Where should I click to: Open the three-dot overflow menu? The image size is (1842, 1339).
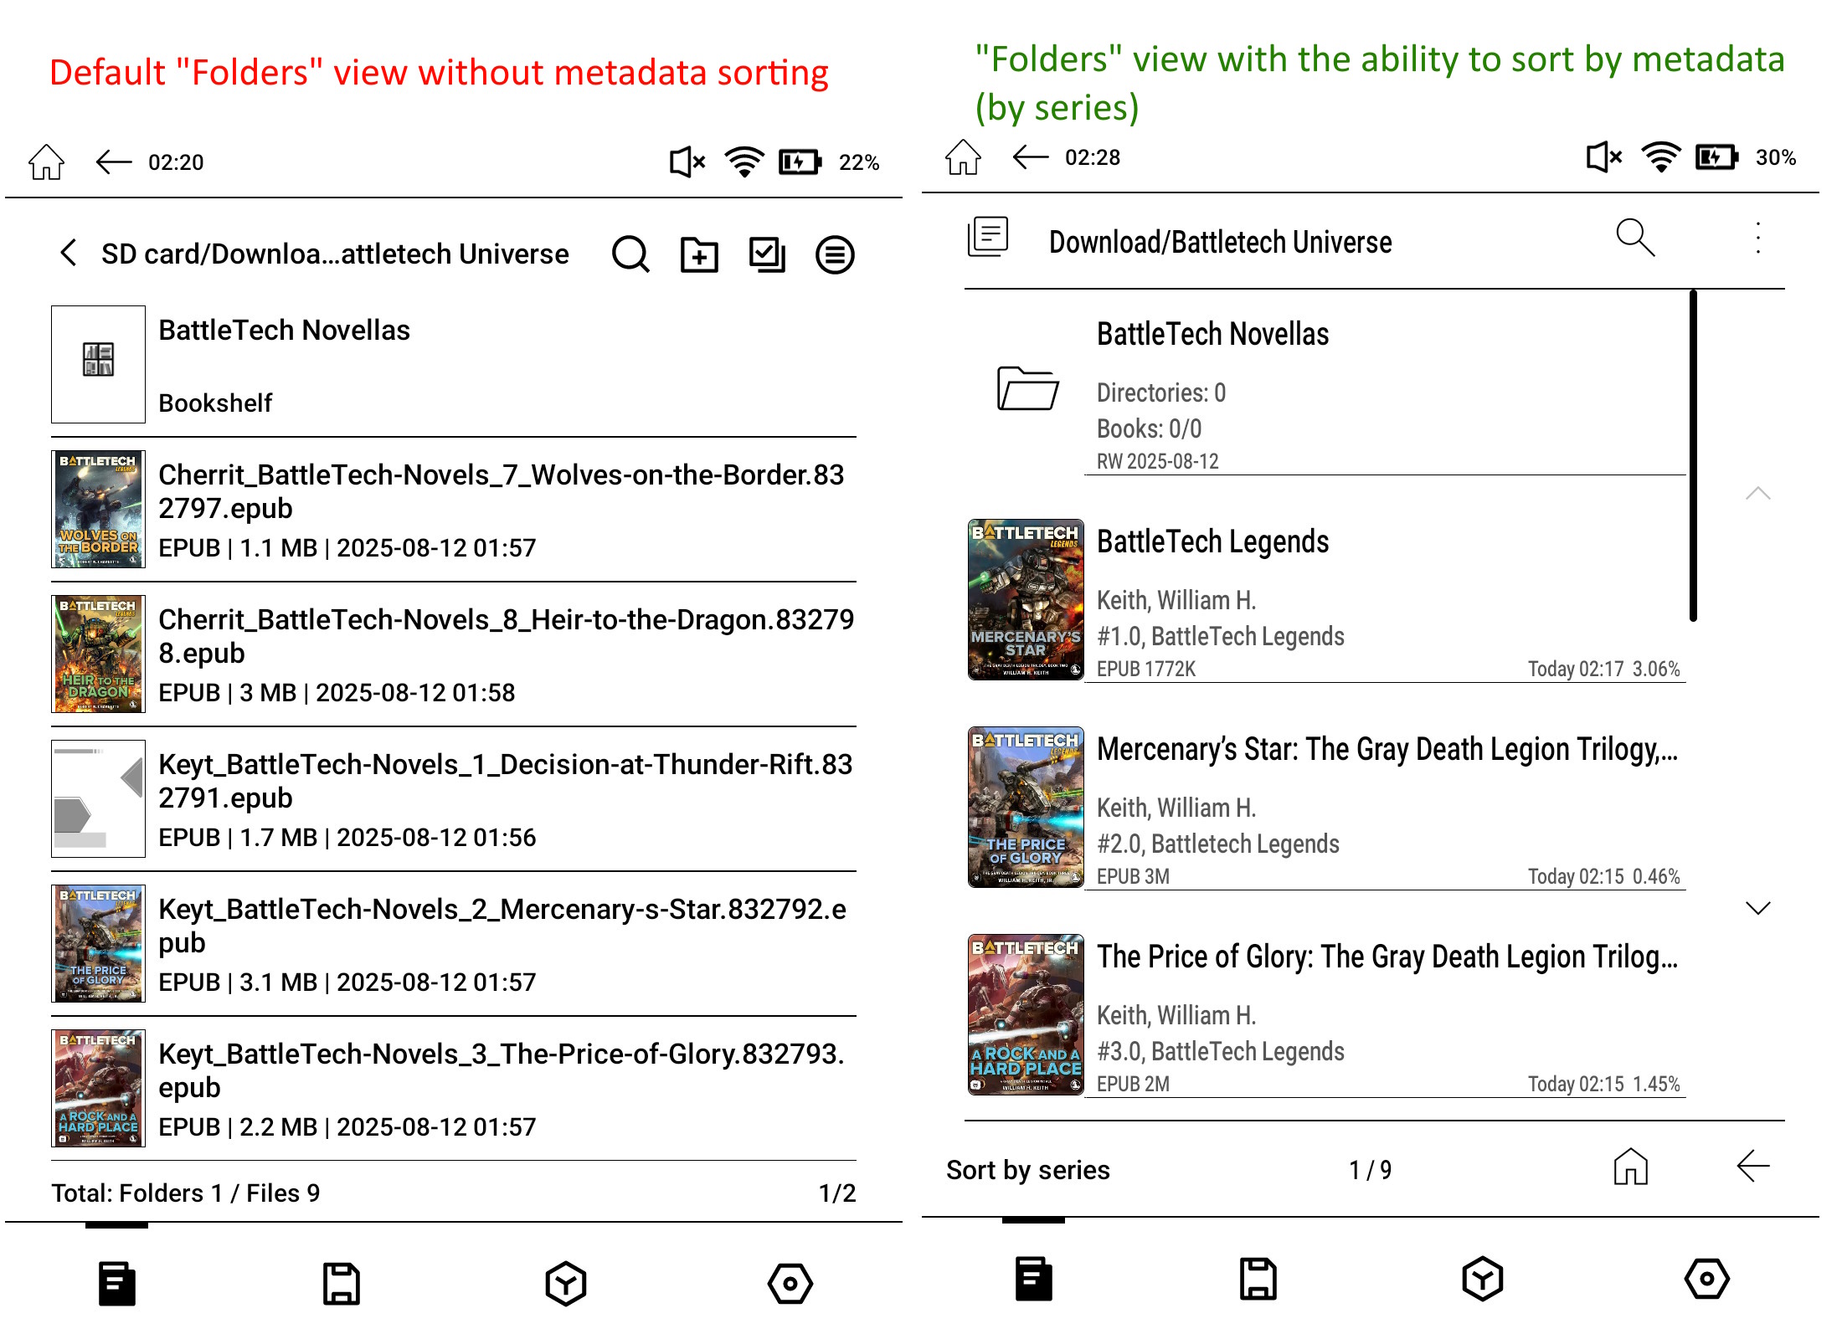[1758, 239]
